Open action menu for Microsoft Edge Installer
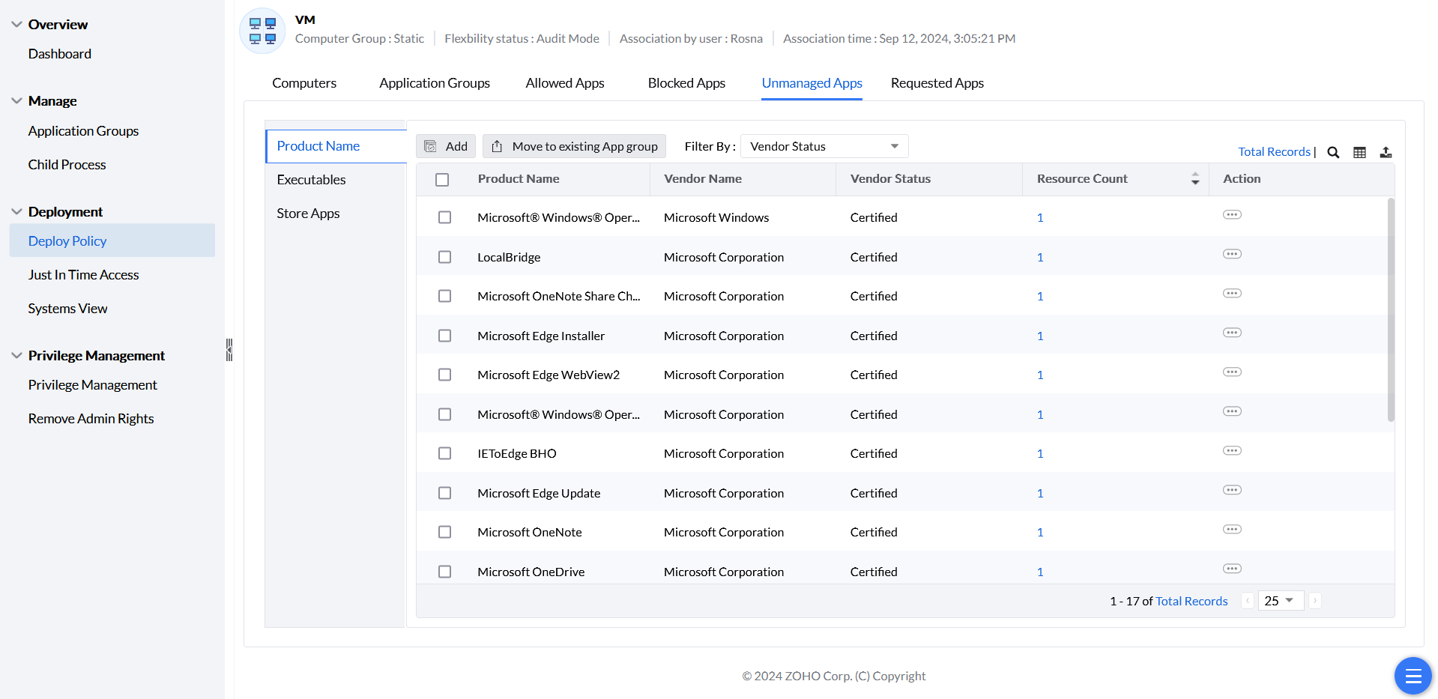Image resolution: width=1438 pixels, height=699 pixels. 1232,333
